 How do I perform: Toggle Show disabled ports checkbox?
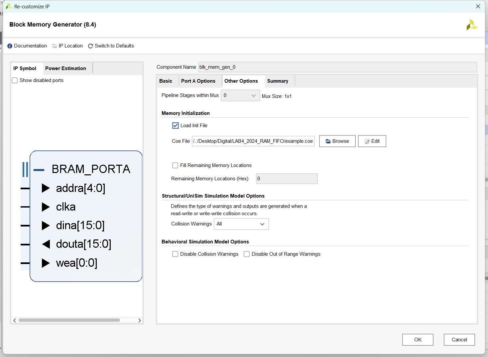point(15,80)
